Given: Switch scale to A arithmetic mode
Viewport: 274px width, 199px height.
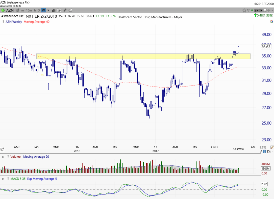Looking at the screenshot, I should tap(262, 151).
